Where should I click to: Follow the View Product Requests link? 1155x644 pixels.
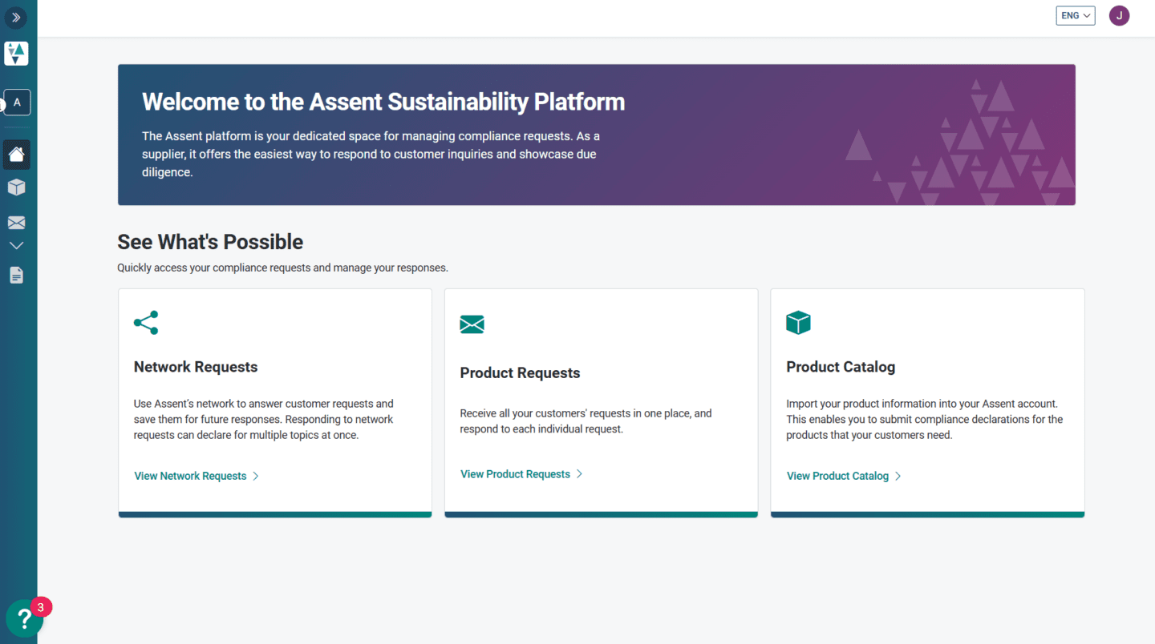click(515, 474)
